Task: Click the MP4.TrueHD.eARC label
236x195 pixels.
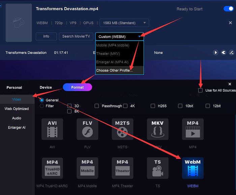Action: point(52,186)
